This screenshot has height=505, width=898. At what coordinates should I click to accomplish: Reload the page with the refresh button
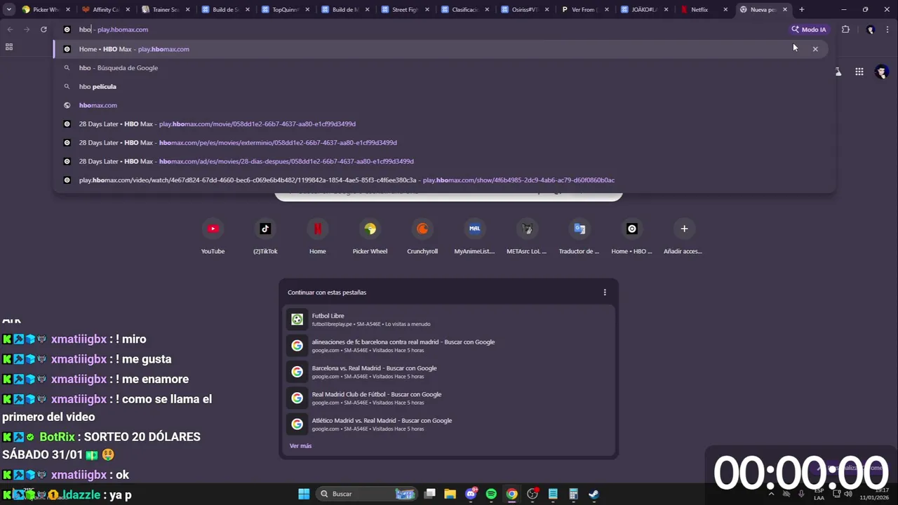(x=43, y=29)
